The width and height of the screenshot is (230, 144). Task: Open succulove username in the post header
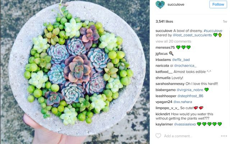(176, 5)
